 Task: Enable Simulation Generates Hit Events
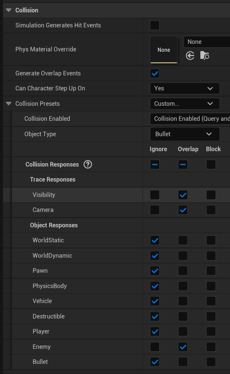155,25
